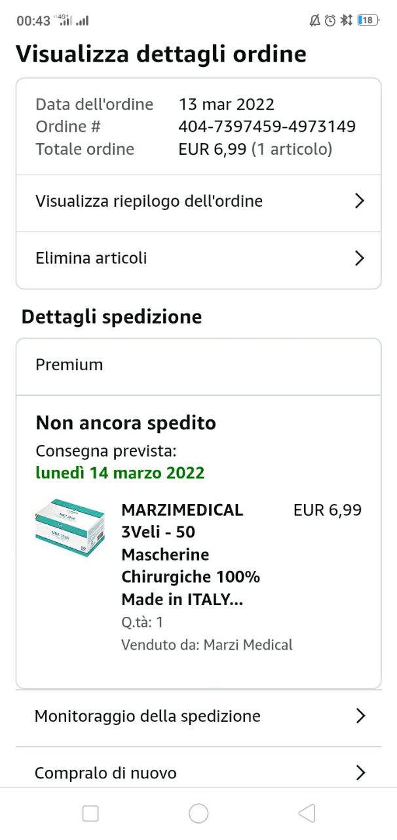Image resolution: width=397 pixels, height=840 pixels.
Task: Tap the Bluetooth status icon
Action: click(x=347, y=20)
